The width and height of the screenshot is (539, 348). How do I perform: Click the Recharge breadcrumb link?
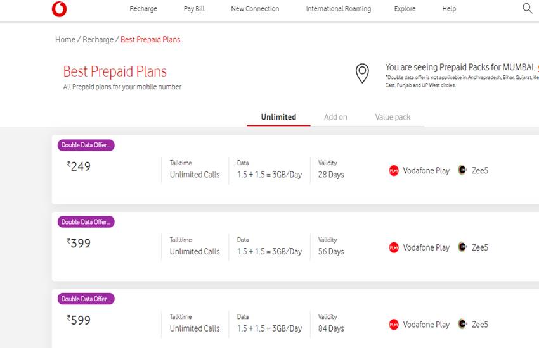(98, 39)
